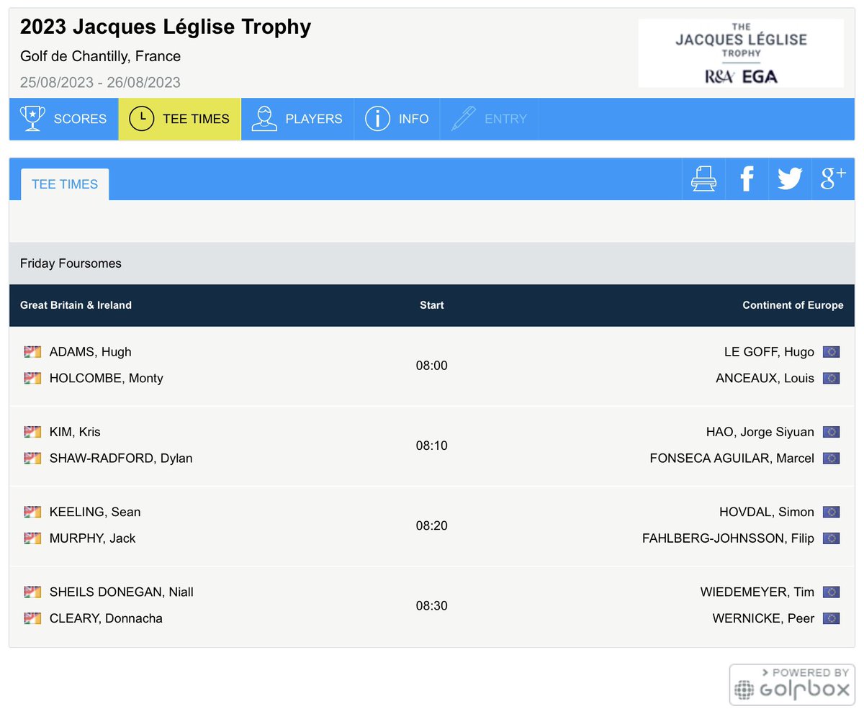Click the clock icon beside Tee Times
This screenshot has width=864, height=709.
pyautogui.click(x=141, y=119)
